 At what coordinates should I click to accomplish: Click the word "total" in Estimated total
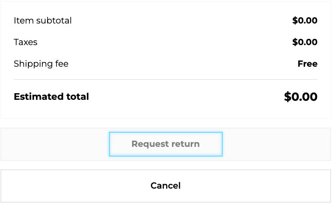(x=77, y=96)
